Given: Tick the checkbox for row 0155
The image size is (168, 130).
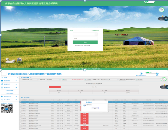Looking at the screenshot, I should tap(21, 114).
